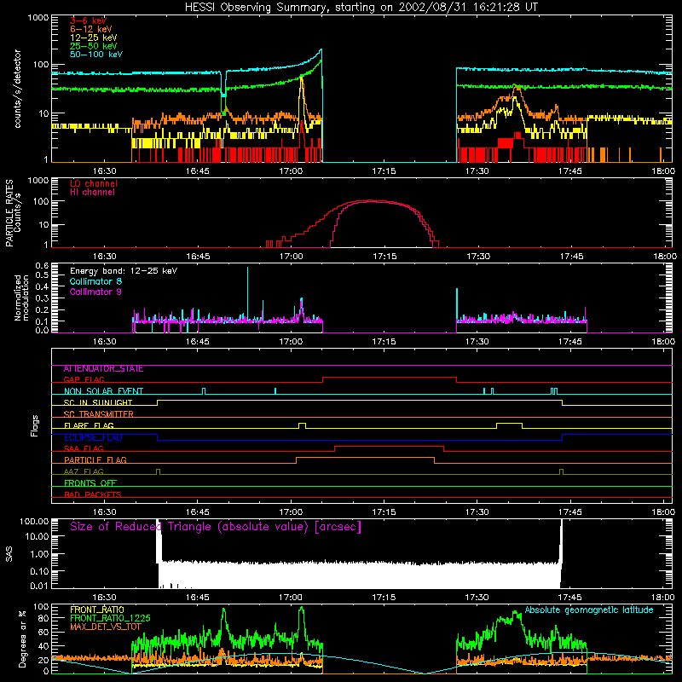Click the raised SAA_FLAG segment
Viewport: 682px width, 682px height.
click(390, 447)
